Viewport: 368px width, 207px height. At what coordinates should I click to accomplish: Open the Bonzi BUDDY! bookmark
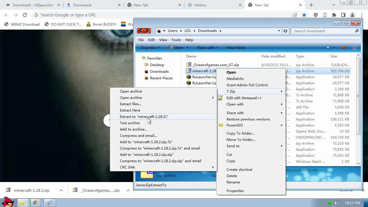[x=101, y=24]
